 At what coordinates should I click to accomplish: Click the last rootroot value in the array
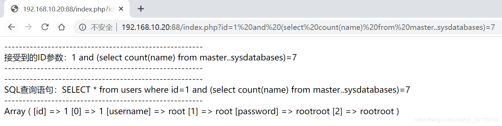[376, 111]
